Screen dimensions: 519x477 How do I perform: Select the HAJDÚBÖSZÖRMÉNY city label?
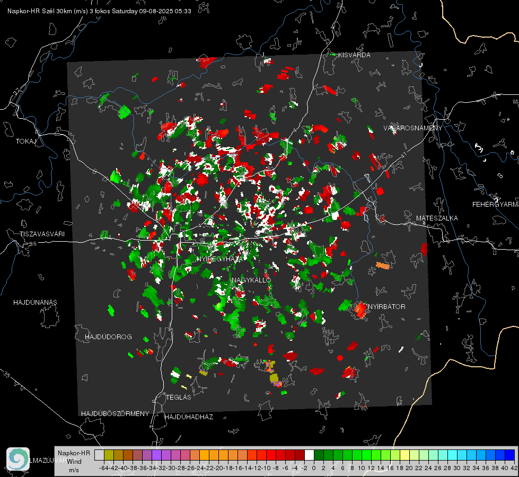115,414
